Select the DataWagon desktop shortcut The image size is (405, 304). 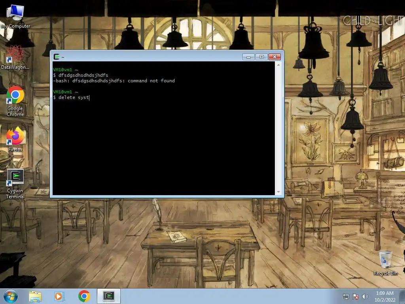click(15, 57)
